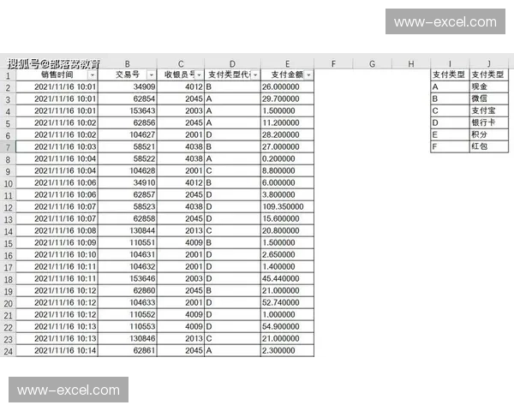Click cell with amount 20.800000
This screenshot has height=411, width=514.
[x=287, y=230]
